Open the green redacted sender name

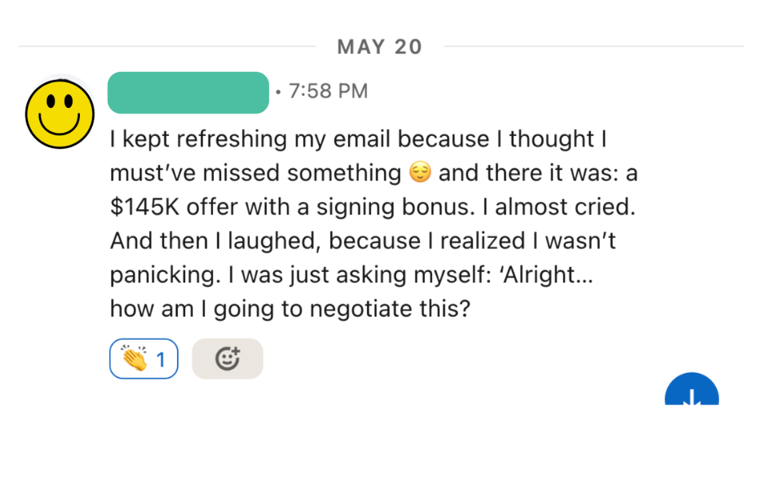[x=188, y=93]
